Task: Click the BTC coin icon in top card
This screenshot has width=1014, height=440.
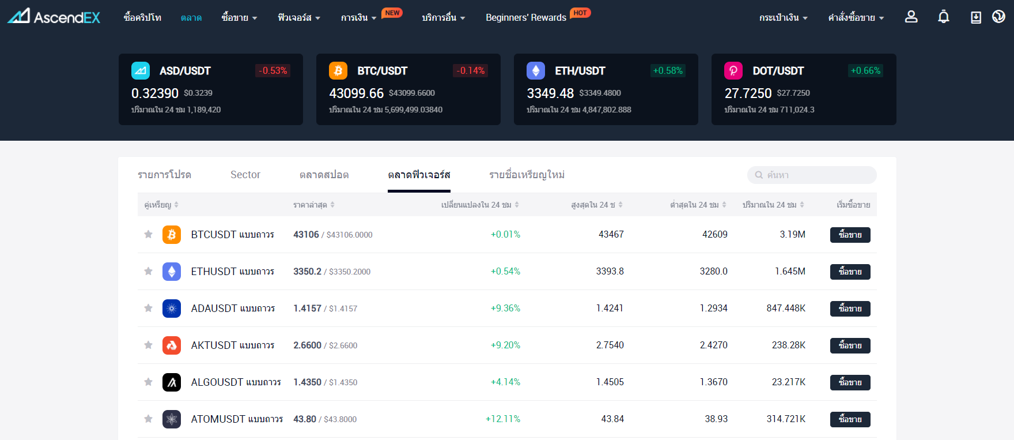Action: [x=338, y=71]
